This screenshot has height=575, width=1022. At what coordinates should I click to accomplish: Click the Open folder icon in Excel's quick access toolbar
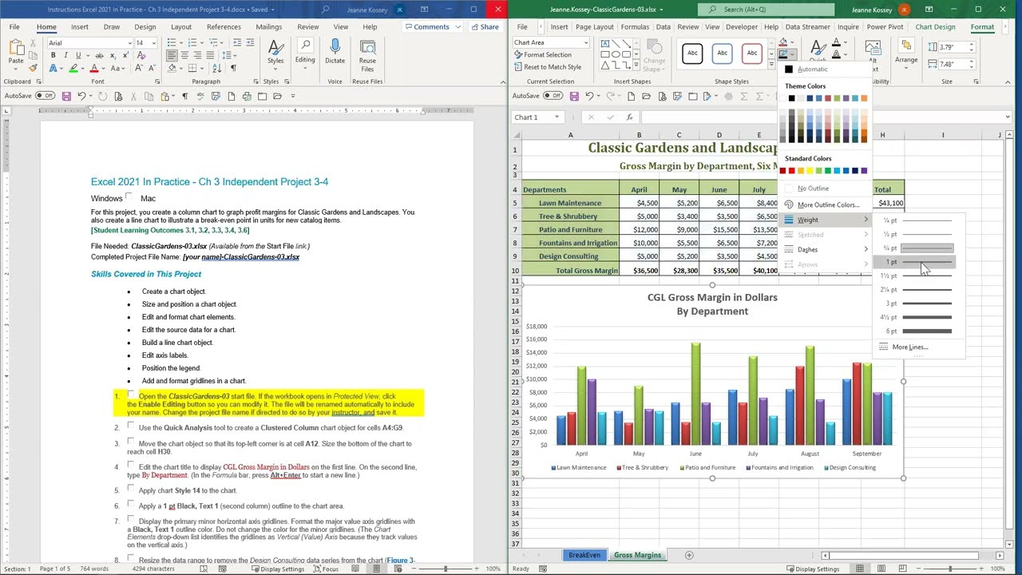coord(646,96)
